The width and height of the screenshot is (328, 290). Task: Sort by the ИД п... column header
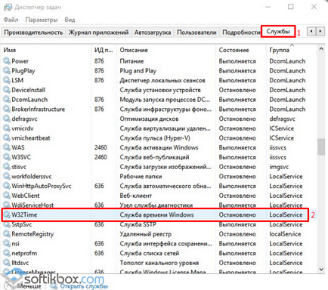pyautogui.click(x=104, y=50)
